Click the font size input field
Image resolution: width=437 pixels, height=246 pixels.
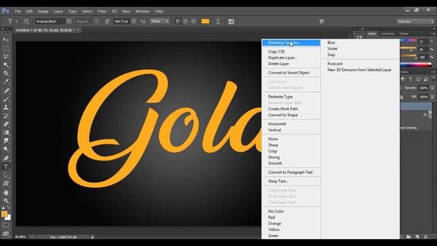point(122,21)
